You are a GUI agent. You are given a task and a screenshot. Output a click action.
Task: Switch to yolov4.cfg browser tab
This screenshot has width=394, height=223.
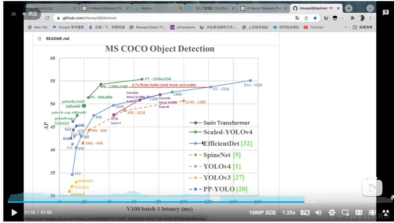tap(52, 8)
